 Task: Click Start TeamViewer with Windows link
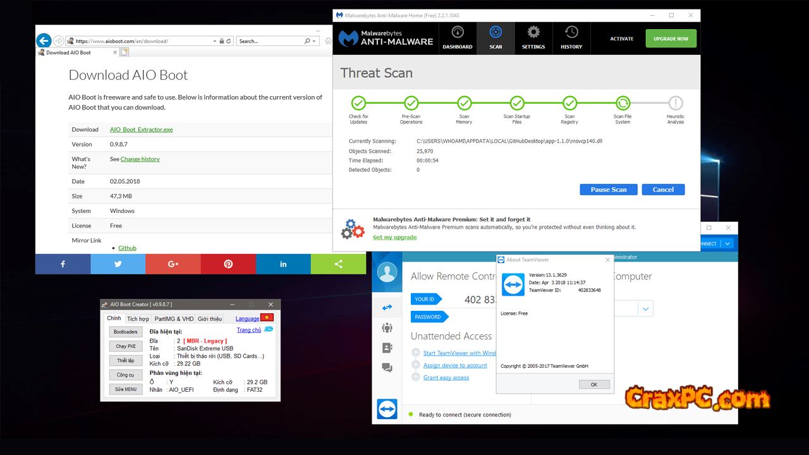click(x=459, y=353)
